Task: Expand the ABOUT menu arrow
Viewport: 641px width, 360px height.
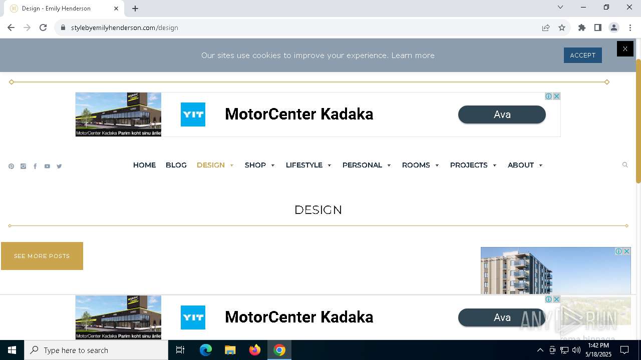Action: coord(541,165)
